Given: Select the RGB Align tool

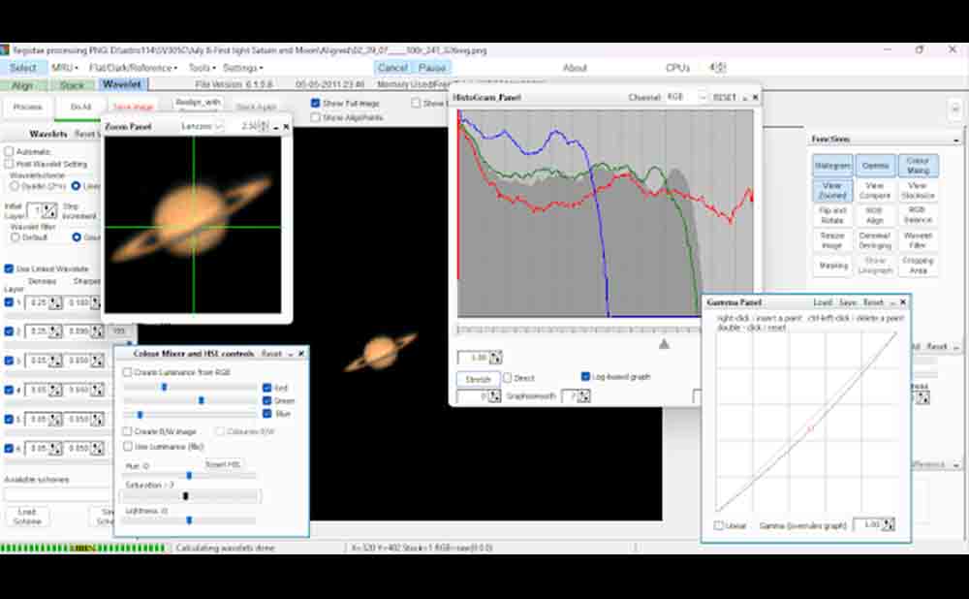Looking at the screenshot, I should [875, 215].
